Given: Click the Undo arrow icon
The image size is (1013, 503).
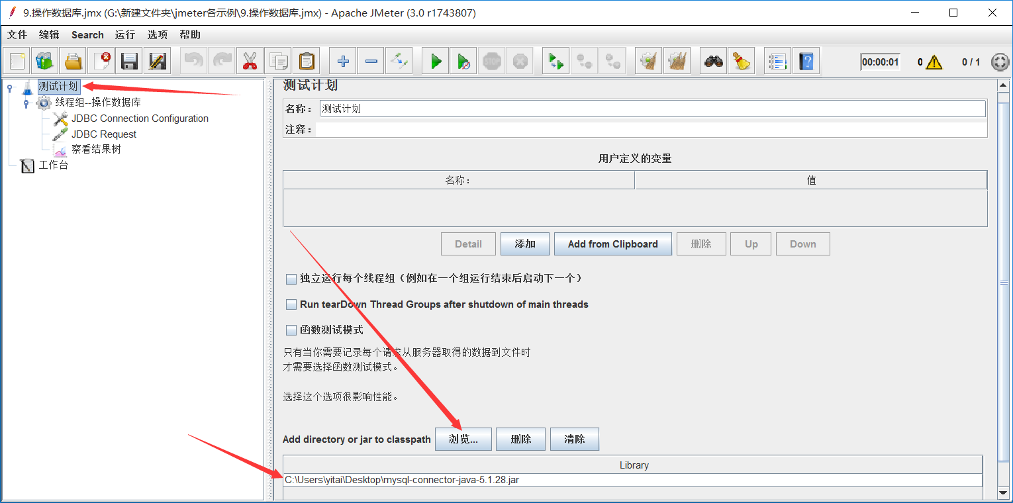Looking at the screenshot, I should (x=194, y=62).
